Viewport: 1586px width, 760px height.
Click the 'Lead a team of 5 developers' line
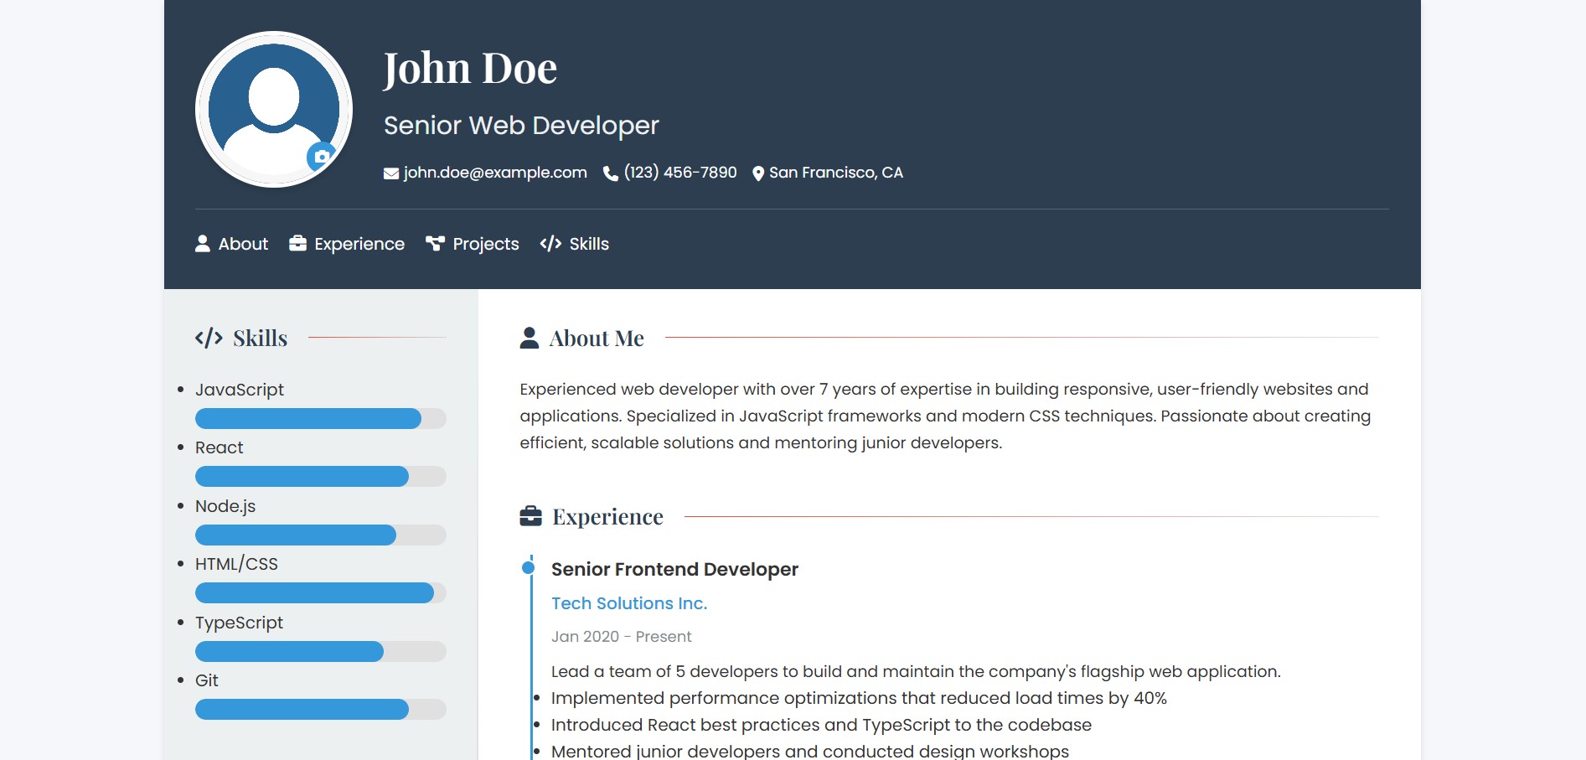(916, 671)
